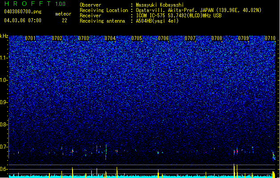
Task: Click the meteor echo at the right edge by 0710
Action: [x=274, y=156]
